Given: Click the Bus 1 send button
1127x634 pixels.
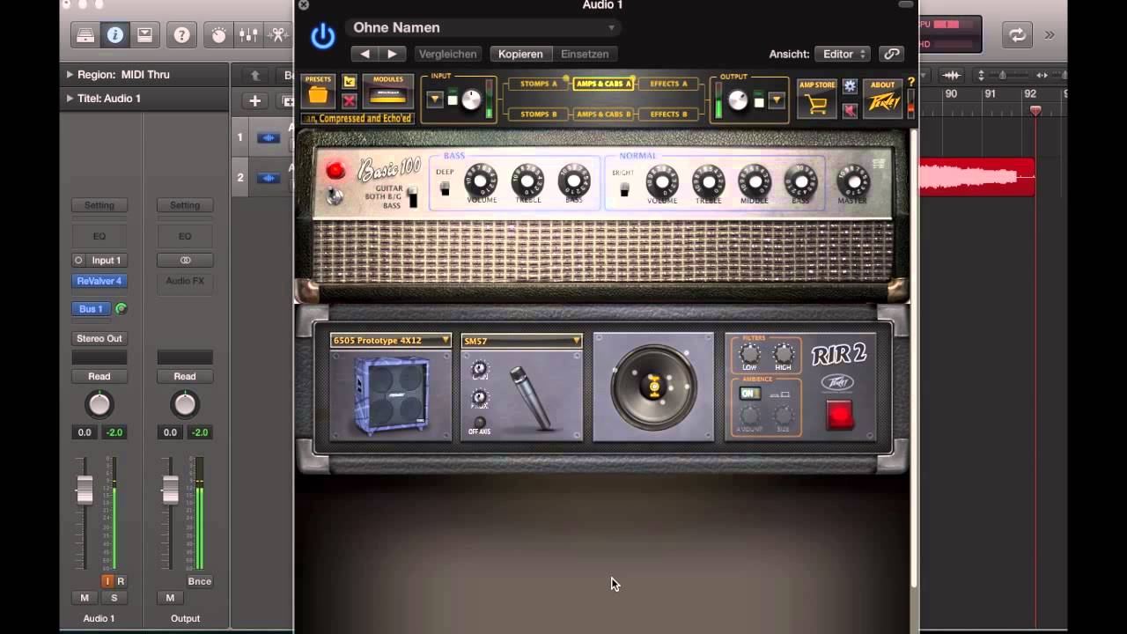Looking at the screenshot, I should point(92,309).
